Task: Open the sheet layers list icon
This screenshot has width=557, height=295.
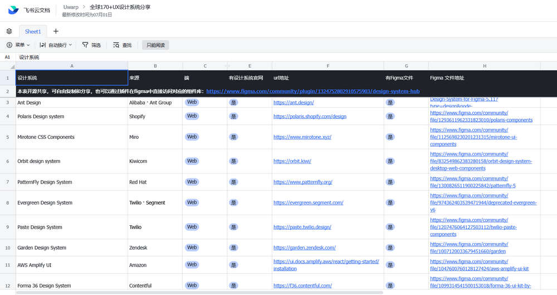Action: 9,31
